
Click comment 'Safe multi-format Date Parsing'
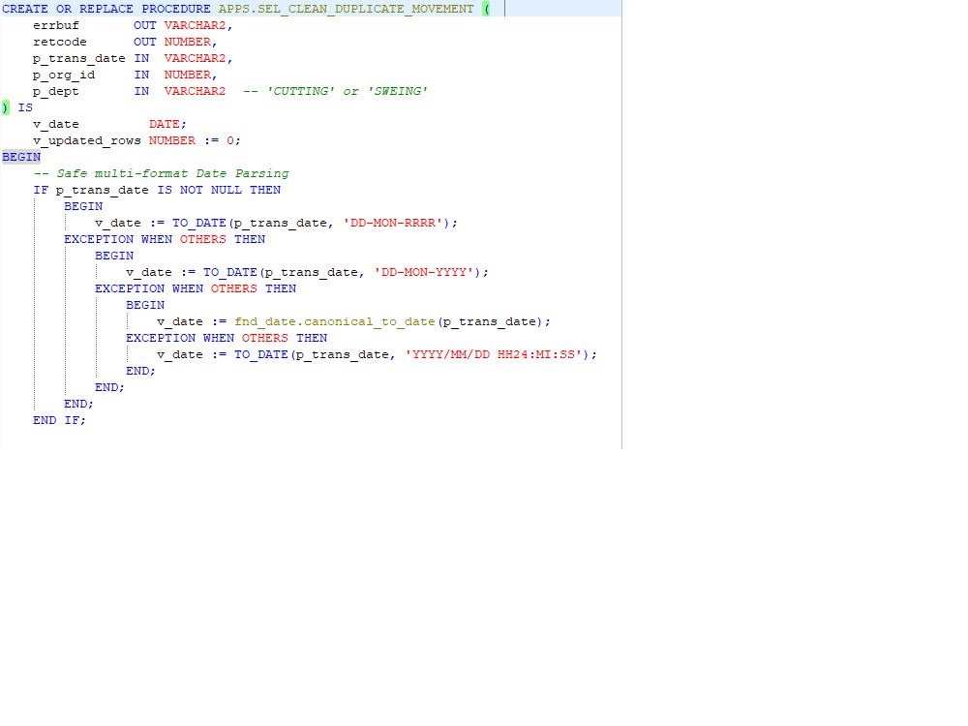(161, 173)
